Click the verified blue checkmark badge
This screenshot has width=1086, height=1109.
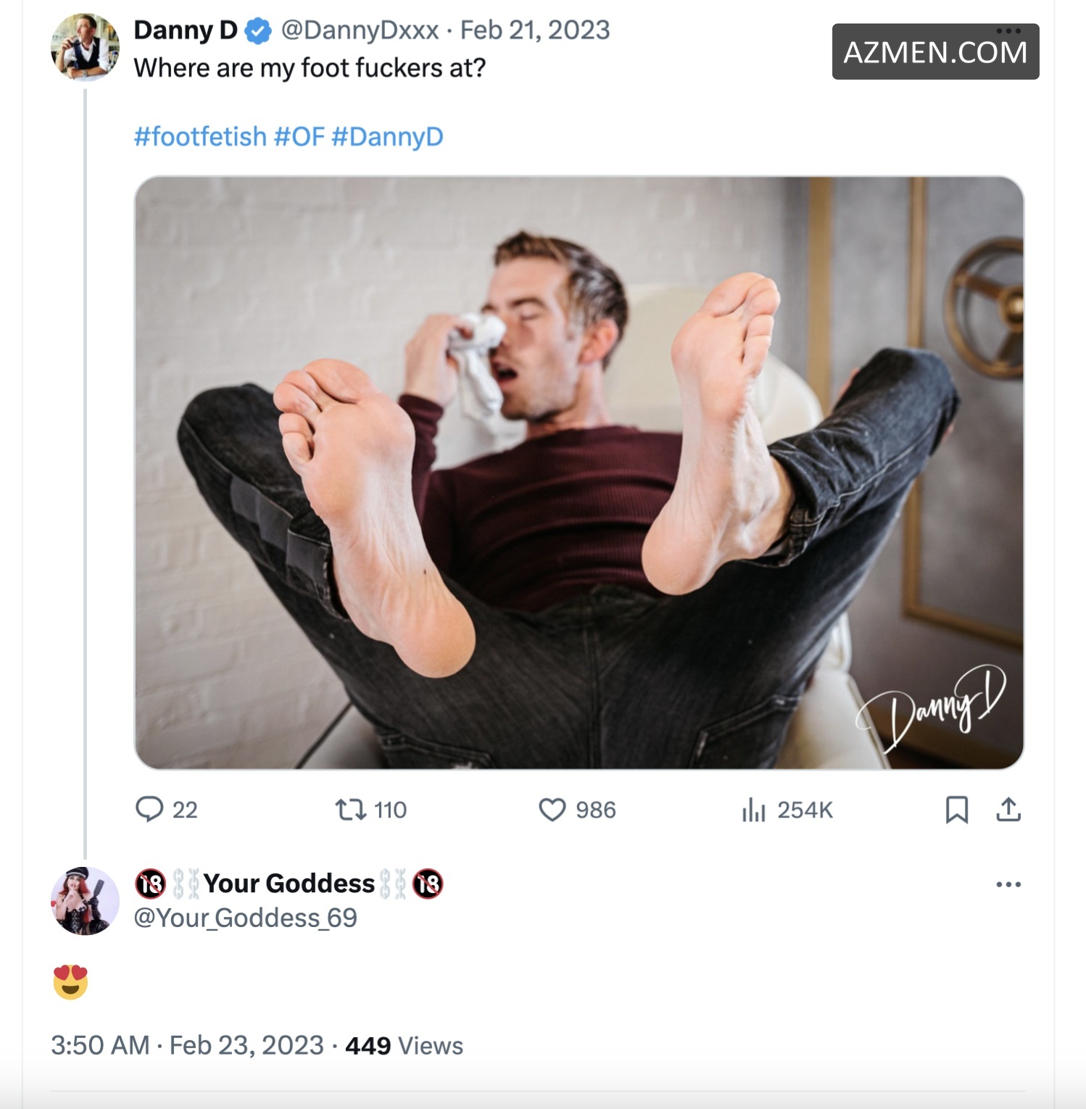[x=258, y=30]
